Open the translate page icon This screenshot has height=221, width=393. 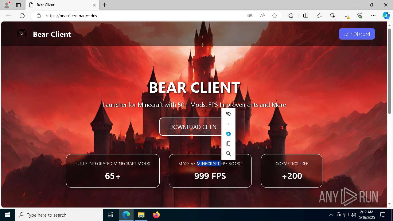click(250, 16)
